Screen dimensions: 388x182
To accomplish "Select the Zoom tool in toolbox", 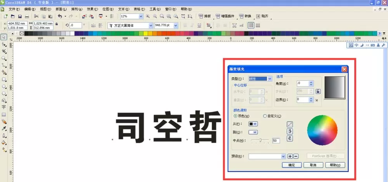I will coord(4,58).
